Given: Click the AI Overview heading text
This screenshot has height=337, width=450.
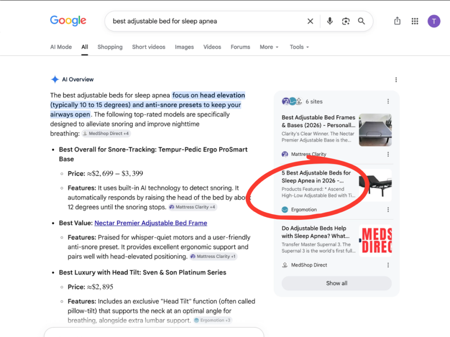Looking at the screenshot, I should [78, 79].
